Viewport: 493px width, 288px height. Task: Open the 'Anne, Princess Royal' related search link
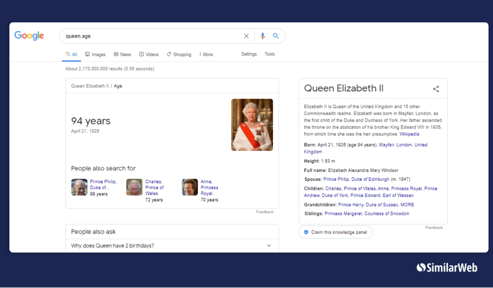click(209, 188)
